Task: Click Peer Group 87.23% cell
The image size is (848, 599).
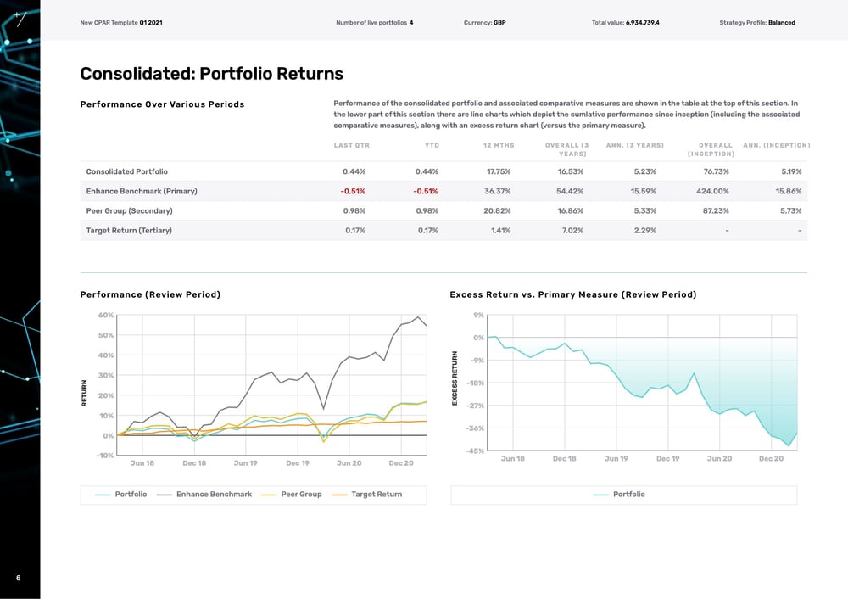Action: [x=716, y=210]
